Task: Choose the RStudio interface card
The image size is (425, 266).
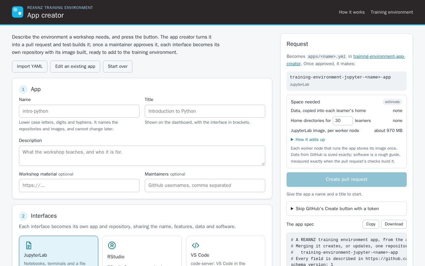Action: (x=142, y=251)
